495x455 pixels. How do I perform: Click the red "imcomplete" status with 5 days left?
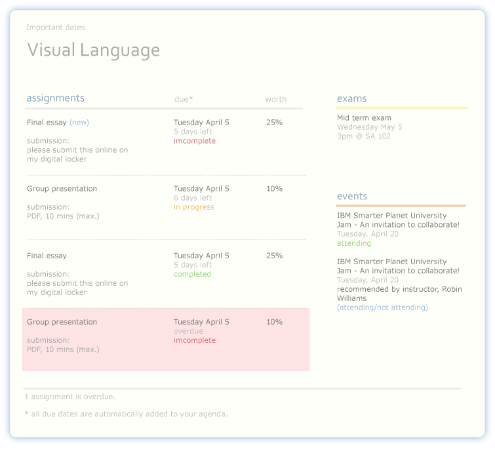click(x=194, y=141)
